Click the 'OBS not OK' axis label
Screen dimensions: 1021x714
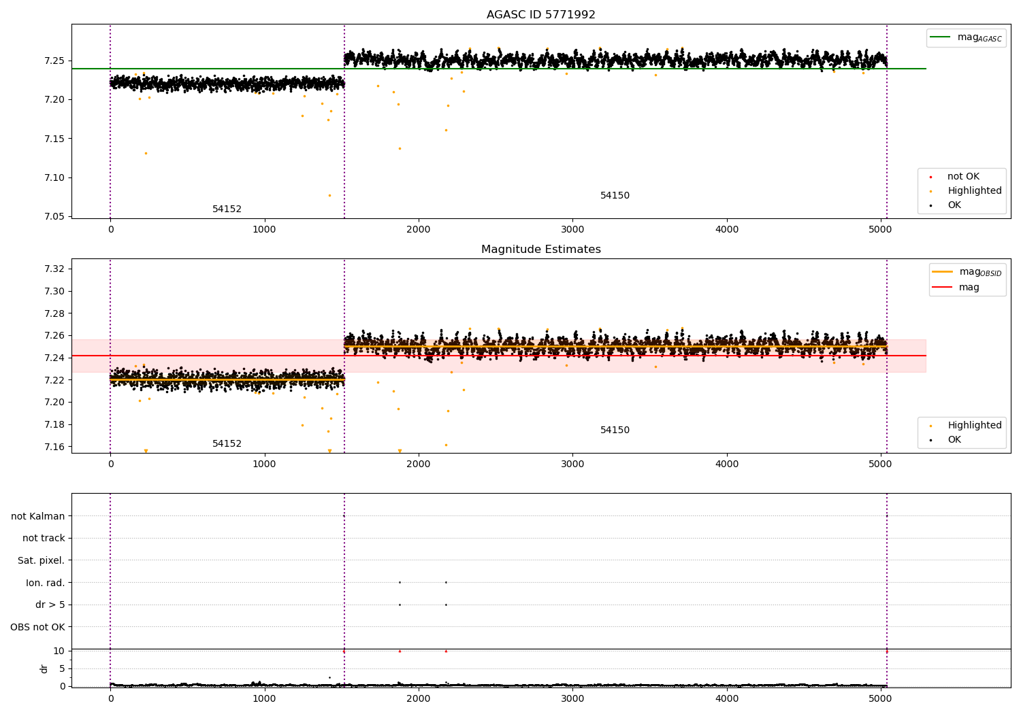click(x=38, y=627)
